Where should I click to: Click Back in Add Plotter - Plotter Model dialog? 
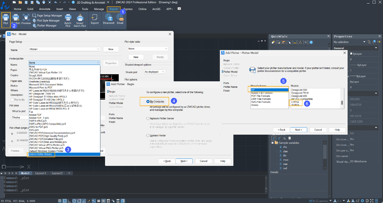(x=282, y=130)
